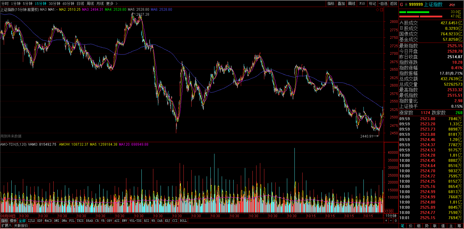Click the minus zoom button below 15分钟

tap(391, 221)
